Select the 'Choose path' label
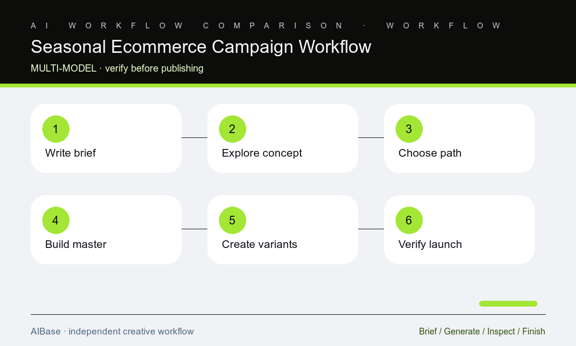576x346 pixels. 430,153
